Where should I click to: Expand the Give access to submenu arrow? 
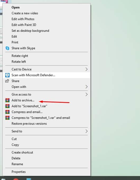coord(86,94)
